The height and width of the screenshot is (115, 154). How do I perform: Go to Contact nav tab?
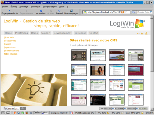[94, 33]
